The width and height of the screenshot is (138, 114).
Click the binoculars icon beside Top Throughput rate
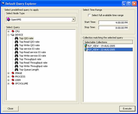[x=17, y=59]
